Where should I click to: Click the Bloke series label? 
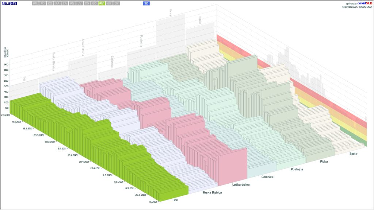353,154
